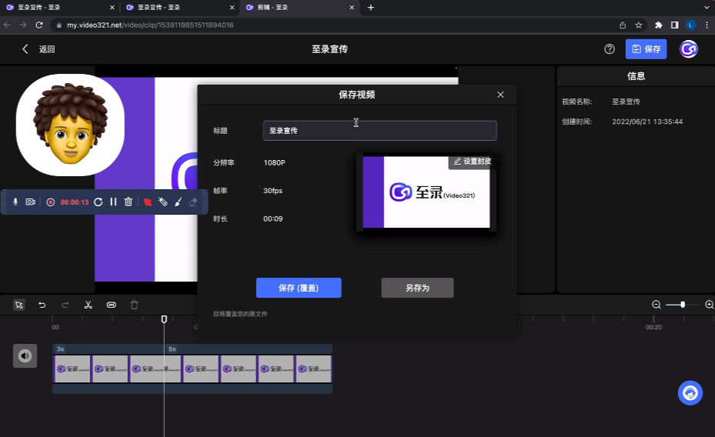Screen dimensions: 715x437
Task: Stop recording with the red record button
Action: click(x=51, y=202)
